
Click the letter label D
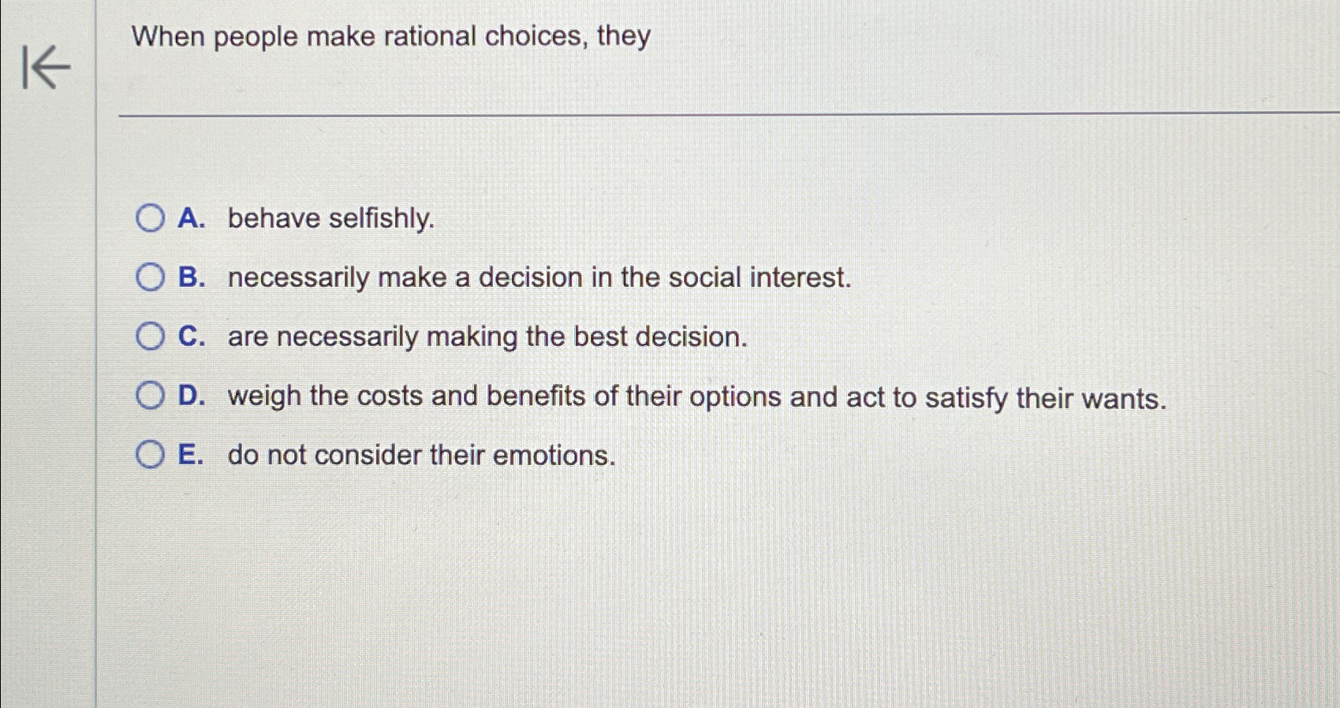(192, 395)
